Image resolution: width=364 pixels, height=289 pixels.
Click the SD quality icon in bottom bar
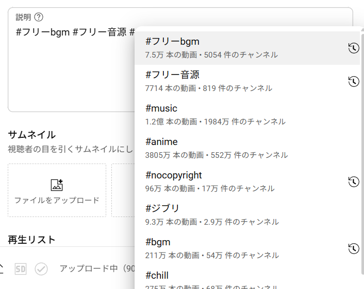(x=20, y=269)
